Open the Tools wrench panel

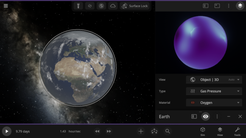237,132
